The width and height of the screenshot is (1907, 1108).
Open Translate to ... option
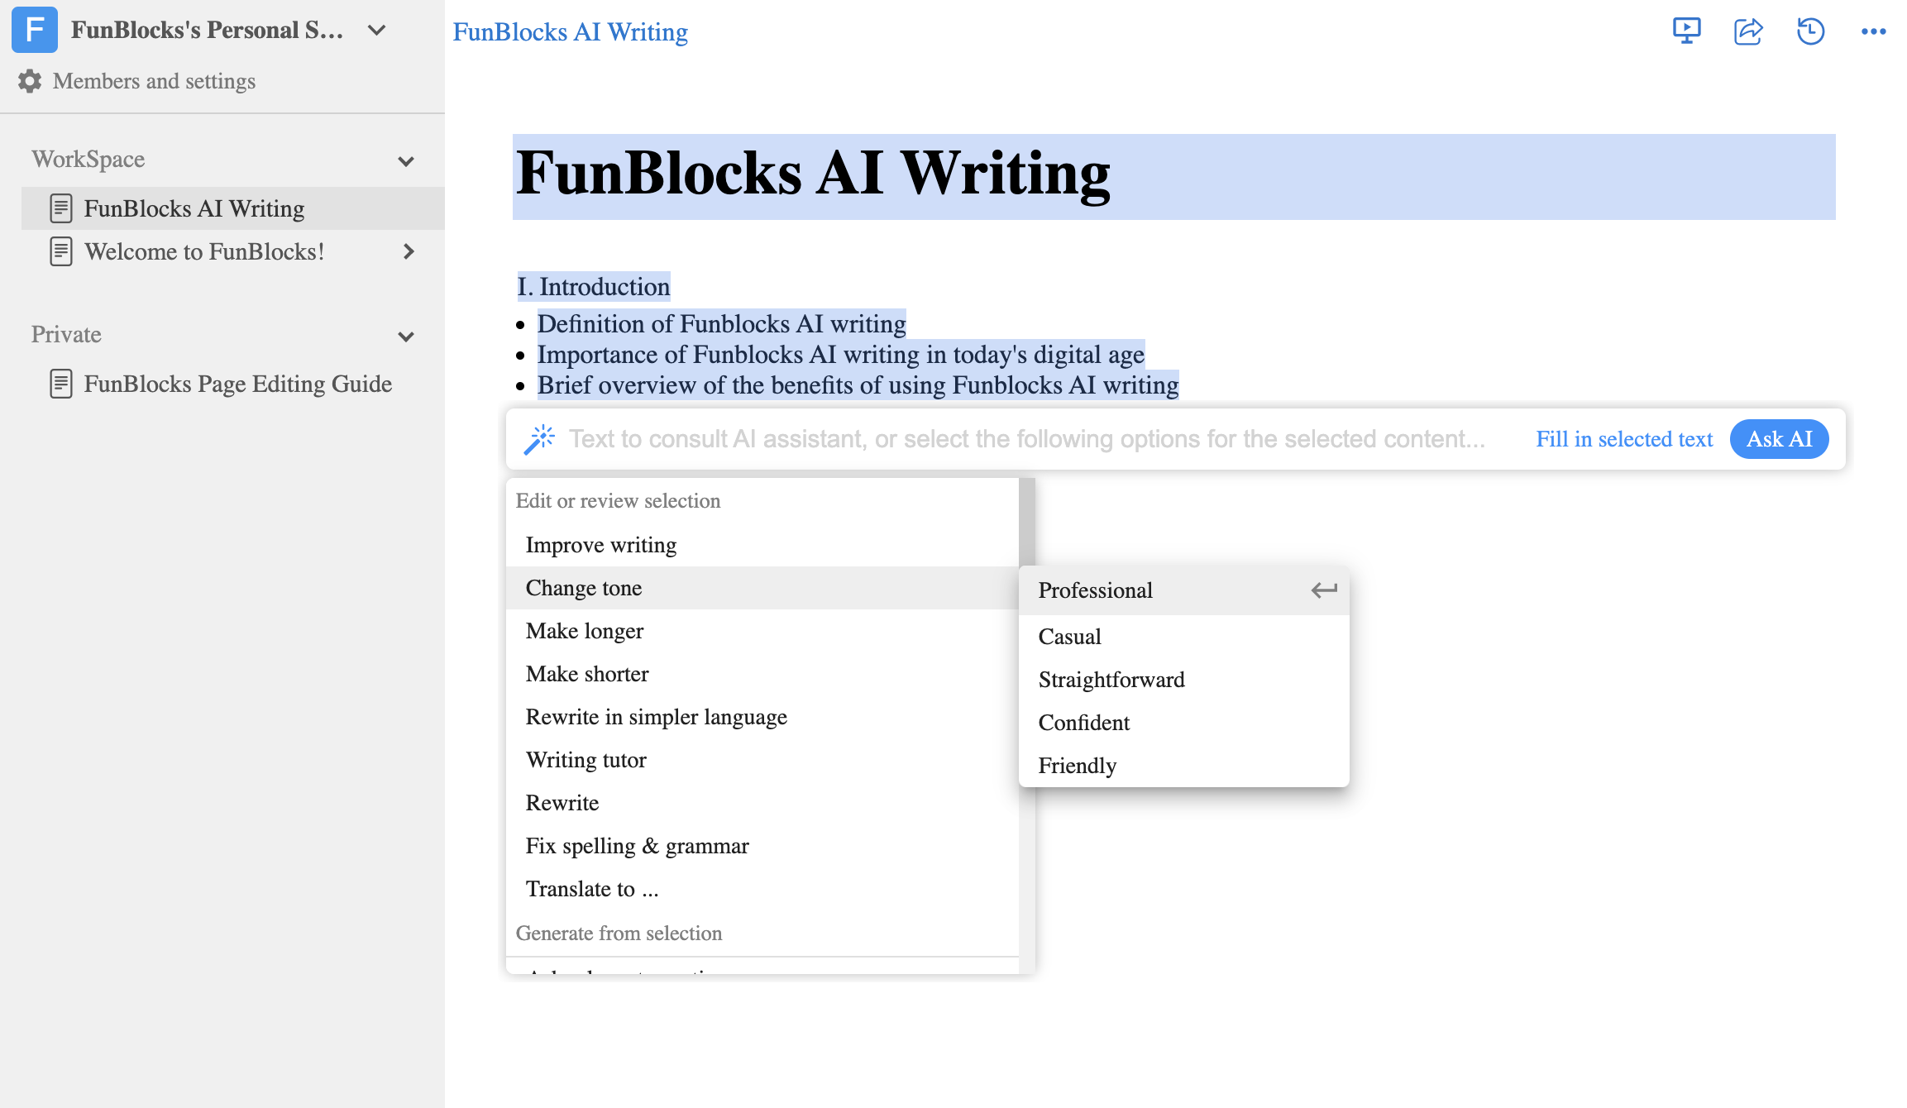click(x=762, y=889)
